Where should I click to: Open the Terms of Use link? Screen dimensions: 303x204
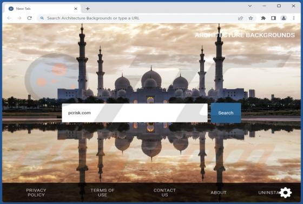coord(102,193)
